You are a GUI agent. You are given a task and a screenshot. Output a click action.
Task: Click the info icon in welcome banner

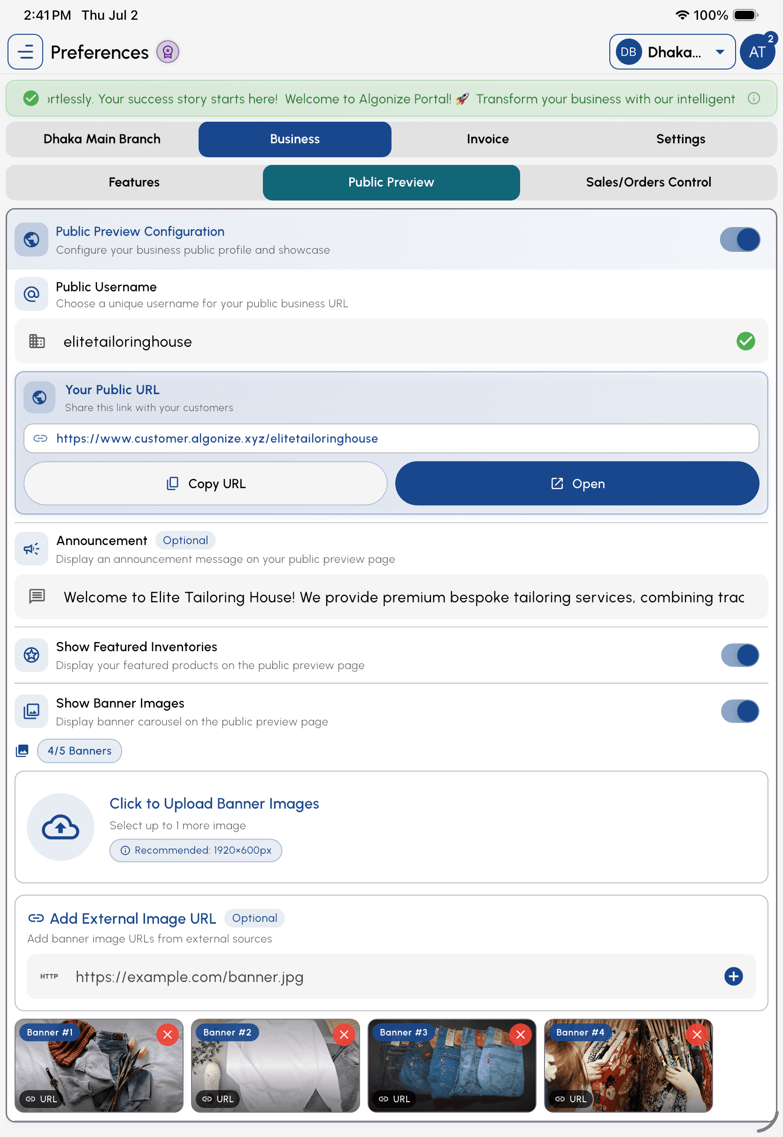(753, 99)
